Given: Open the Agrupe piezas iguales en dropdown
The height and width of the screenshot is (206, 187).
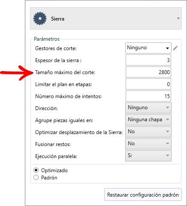Looking at the screenshot, I should pos(148,120).
